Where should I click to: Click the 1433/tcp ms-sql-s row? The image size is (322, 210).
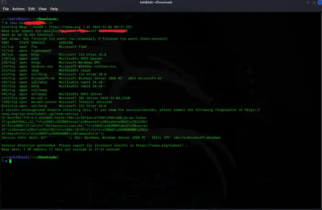66,98
